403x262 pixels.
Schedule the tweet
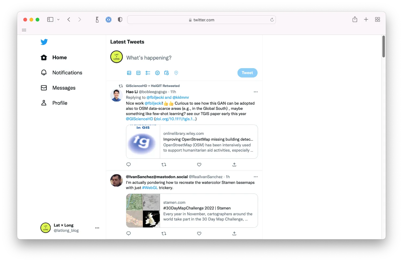[167, 73]
